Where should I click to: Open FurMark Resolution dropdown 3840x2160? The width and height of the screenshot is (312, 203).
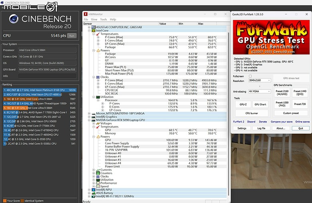tap(260, 81)
